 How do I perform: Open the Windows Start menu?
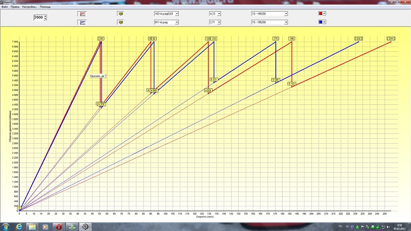point(6,227)
